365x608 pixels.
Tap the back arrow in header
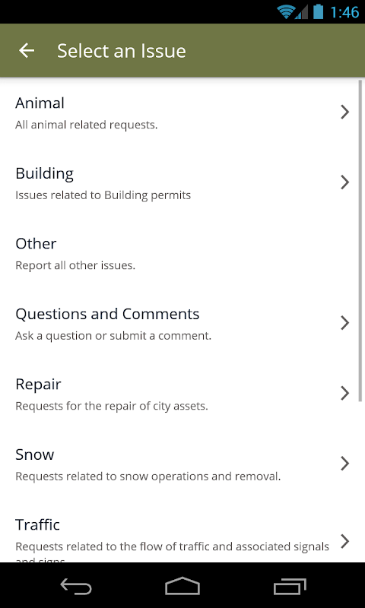[x=27, y=50]
